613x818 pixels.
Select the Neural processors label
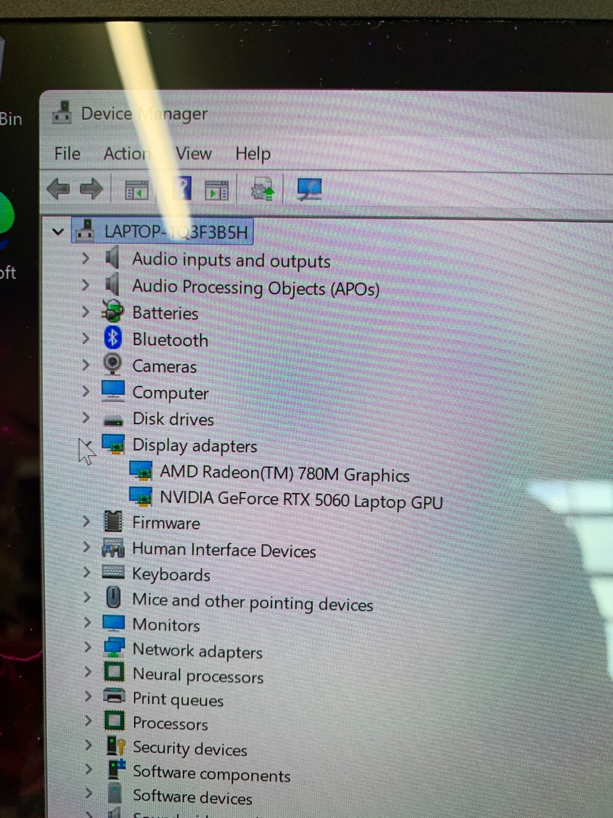(198, 675)
